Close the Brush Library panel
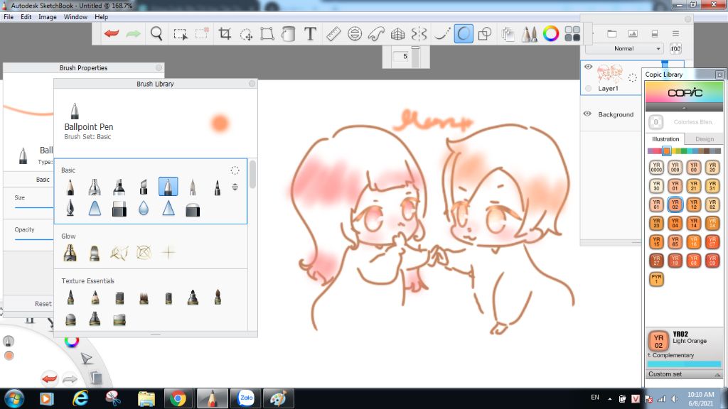The width and height of the screenshot is (728, 409). click(252, 84)
